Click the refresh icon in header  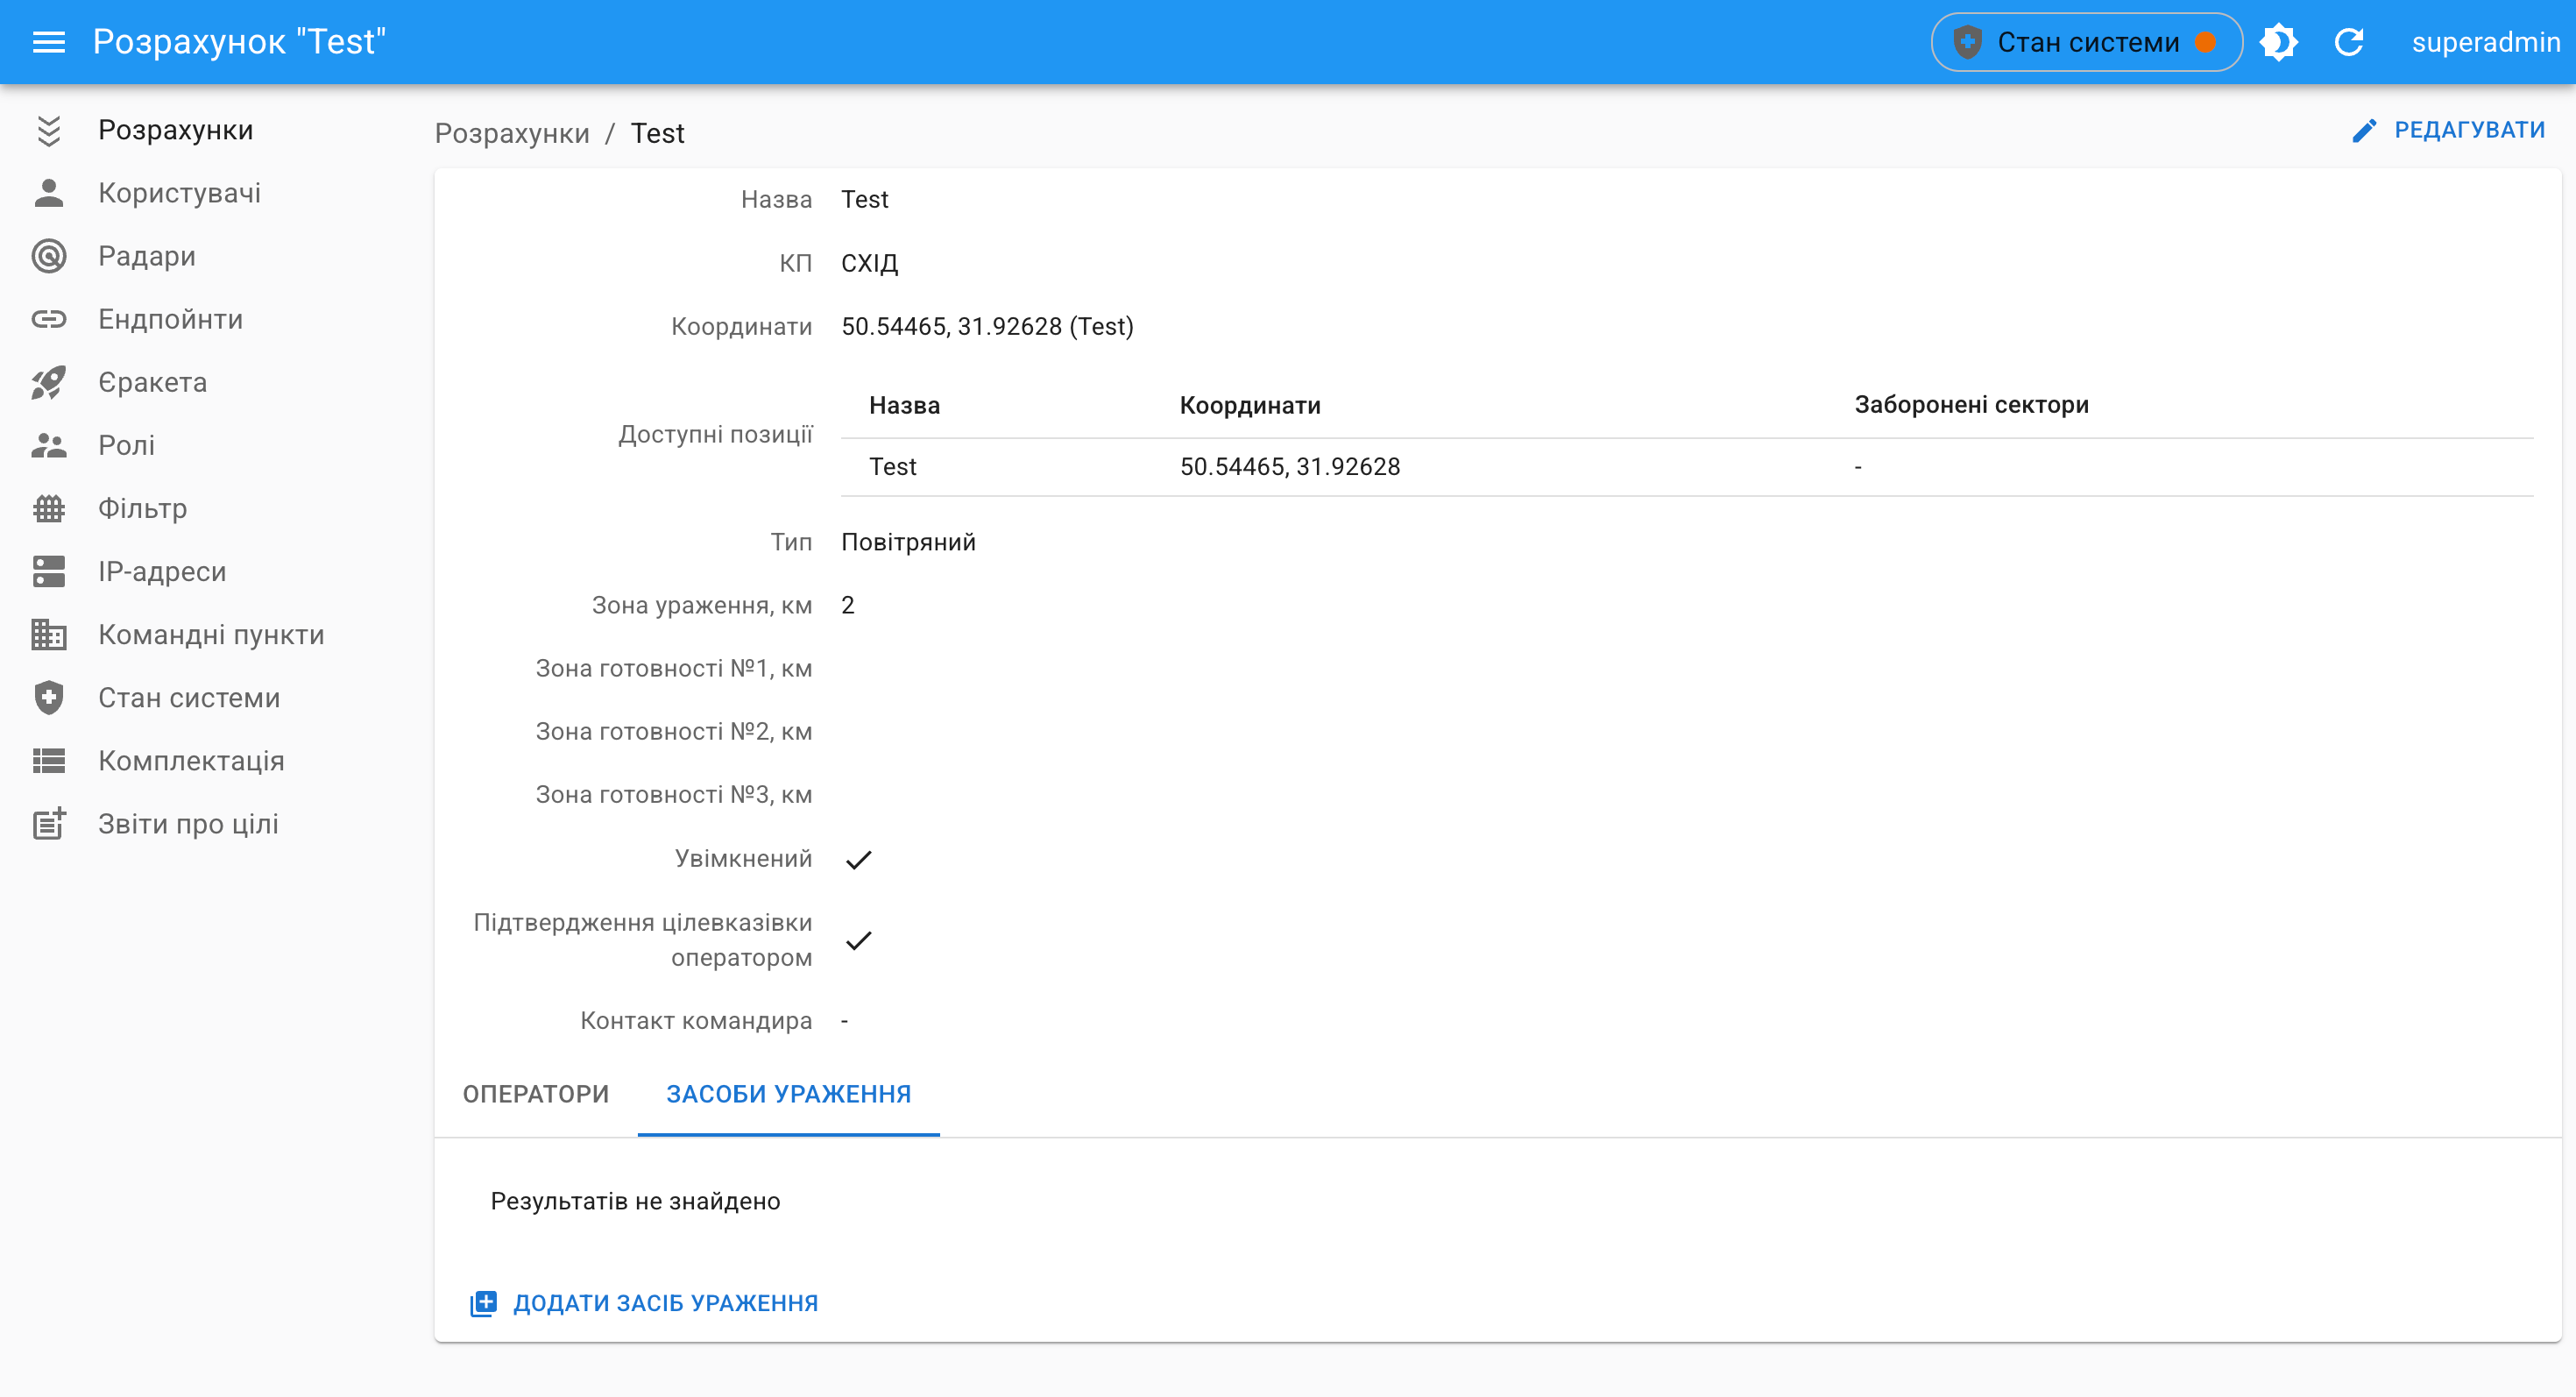click(x=2348, y=42)
